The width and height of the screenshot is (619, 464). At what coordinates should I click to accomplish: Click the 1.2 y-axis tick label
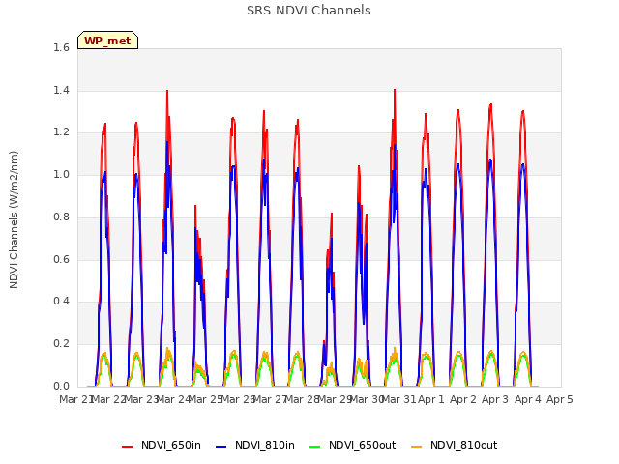coord(61,132)
